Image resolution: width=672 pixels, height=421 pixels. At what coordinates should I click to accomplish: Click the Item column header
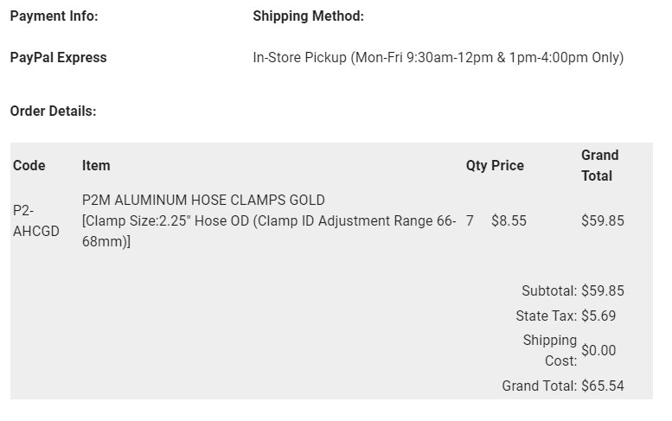96,165
